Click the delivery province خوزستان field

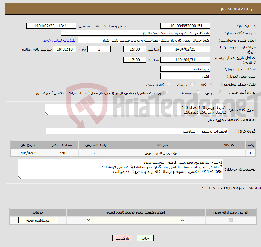tap(185, 69)
